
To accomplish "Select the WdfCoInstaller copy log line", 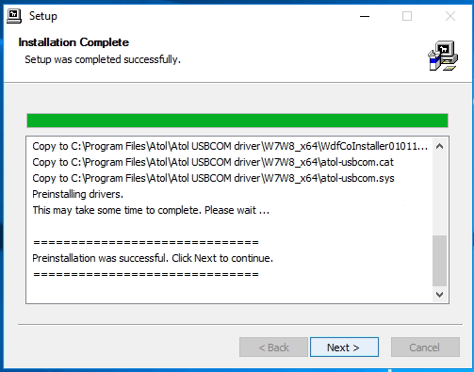I will [x=230, y=146].
